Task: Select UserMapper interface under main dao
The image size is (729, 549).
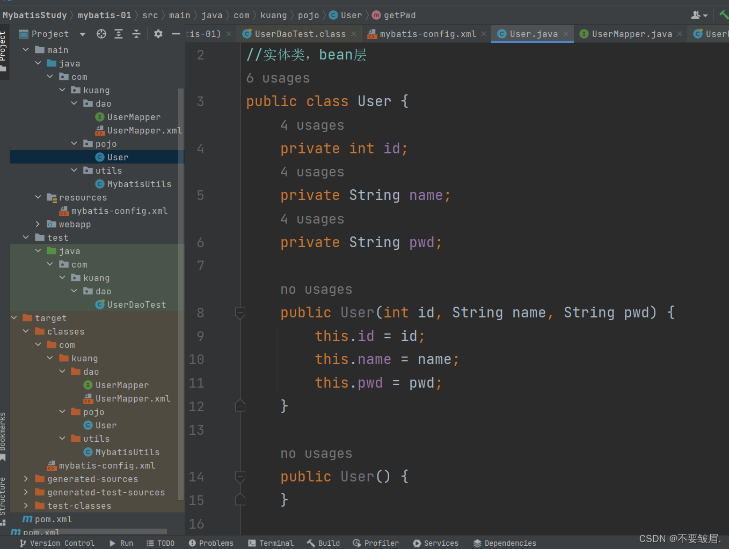Action: point(128,117)
